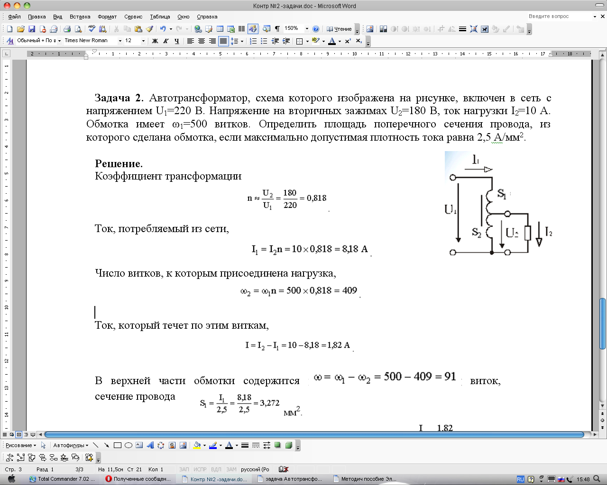Insert WordArt from Drawing toolbar
Screen dimensions: 607x485
(x=150, y=445)
